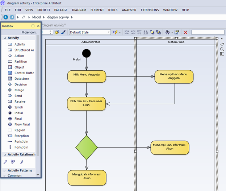Select the Control Flow arrow relationship
The width and height of the screenshot is (226, 191).
5,162
